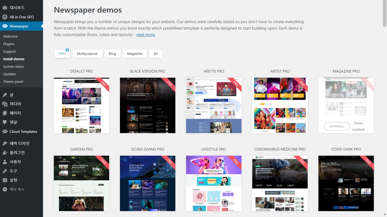Click the paintbrush icon next to 테마 디자인
387x217 pixels.
point(5,144)
